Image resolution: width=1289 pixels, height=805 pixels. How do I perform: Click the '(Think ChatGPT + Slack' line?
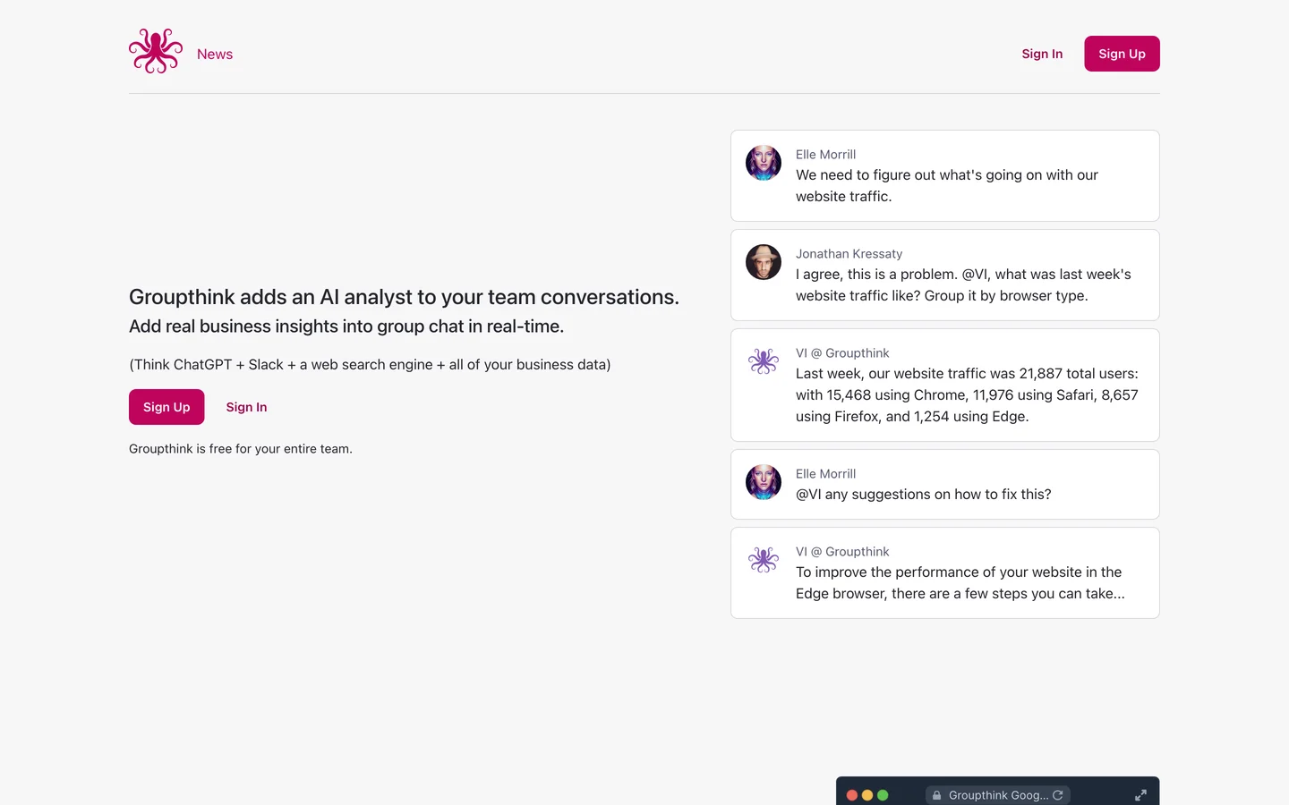pos(370,365)
